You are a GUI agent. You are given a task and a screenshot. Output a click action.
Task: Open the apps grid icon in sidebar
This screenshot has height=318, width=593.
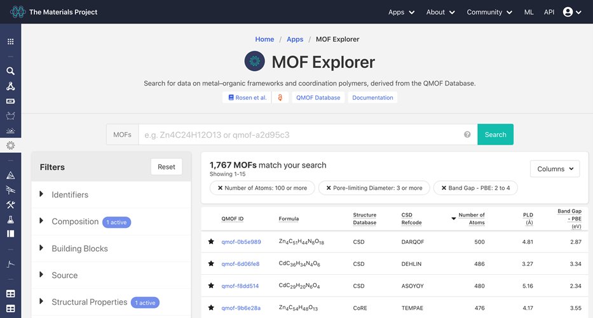pyautogui.click(x=11, y=41)
